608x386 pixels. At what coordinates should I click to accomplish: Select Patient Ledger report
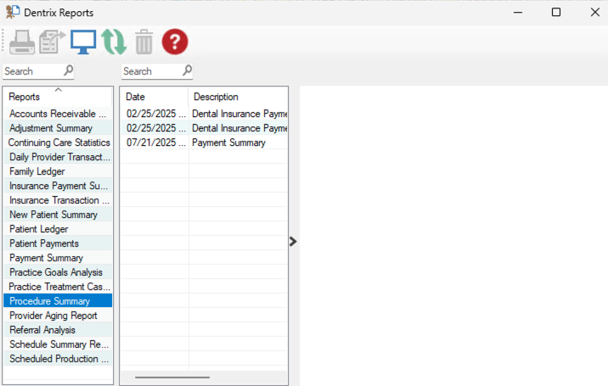tap(58, 229)
